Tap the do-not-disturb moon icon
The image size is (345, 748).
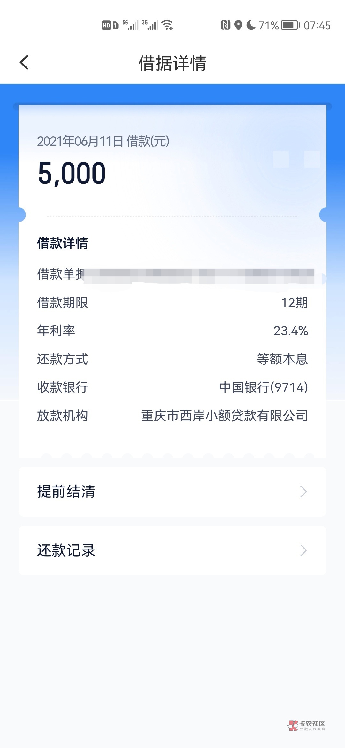pos(251,25)
